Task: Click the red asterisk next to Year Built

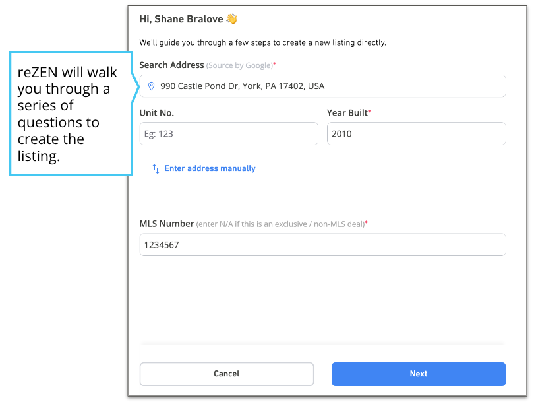Action: pyautogui.click(x=369, y=111)
